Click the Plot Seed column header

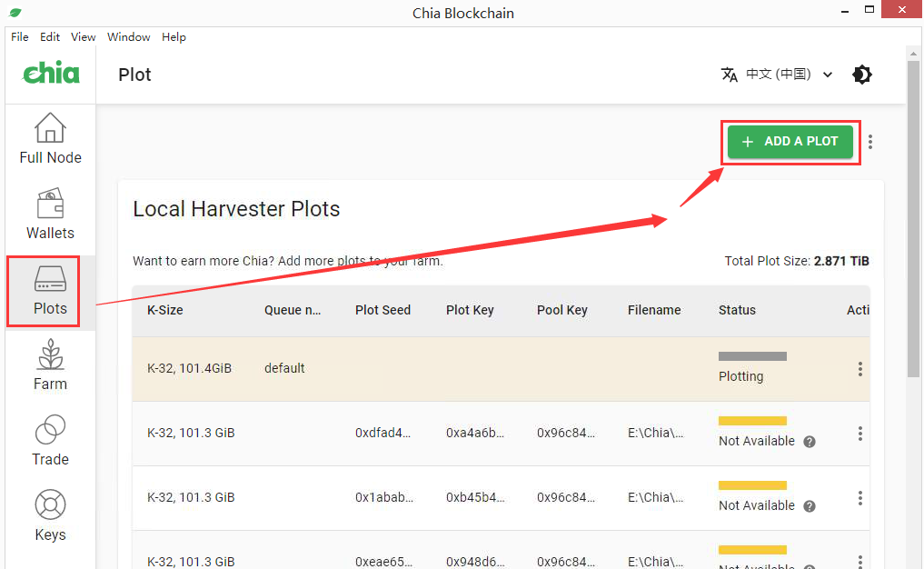pyautogui.click(x=383, y=310)
